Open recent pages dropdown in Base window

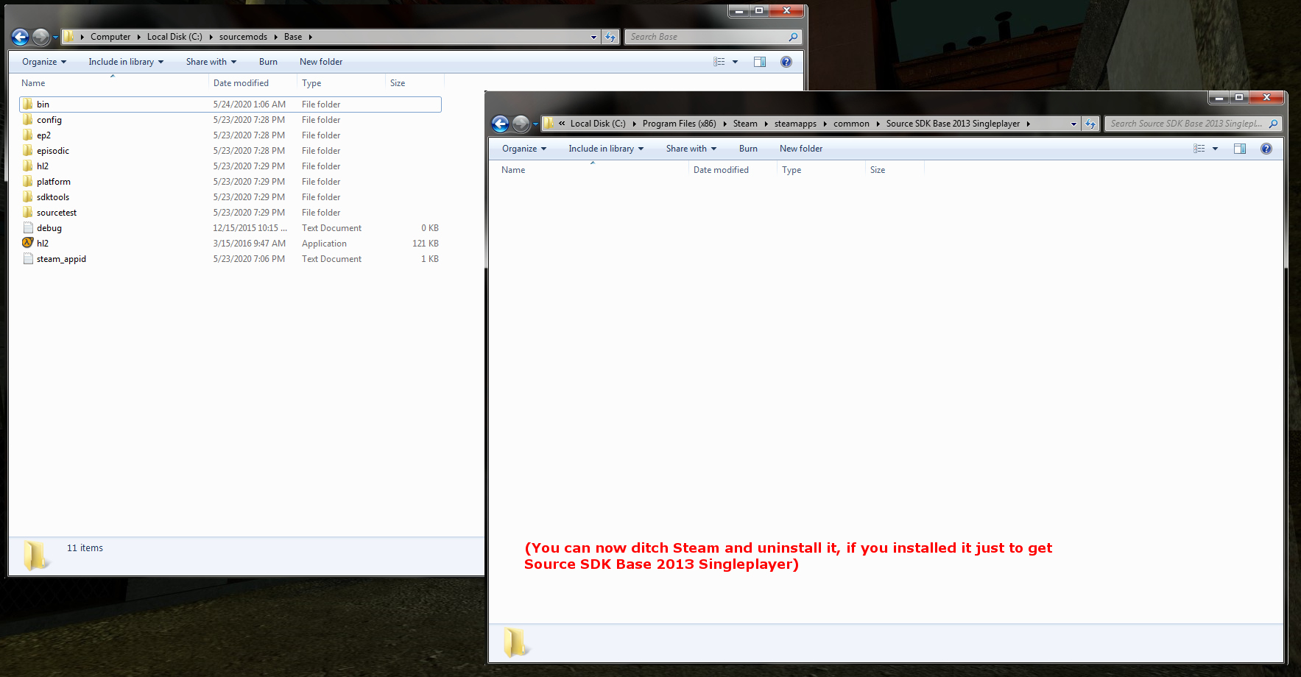55,37
